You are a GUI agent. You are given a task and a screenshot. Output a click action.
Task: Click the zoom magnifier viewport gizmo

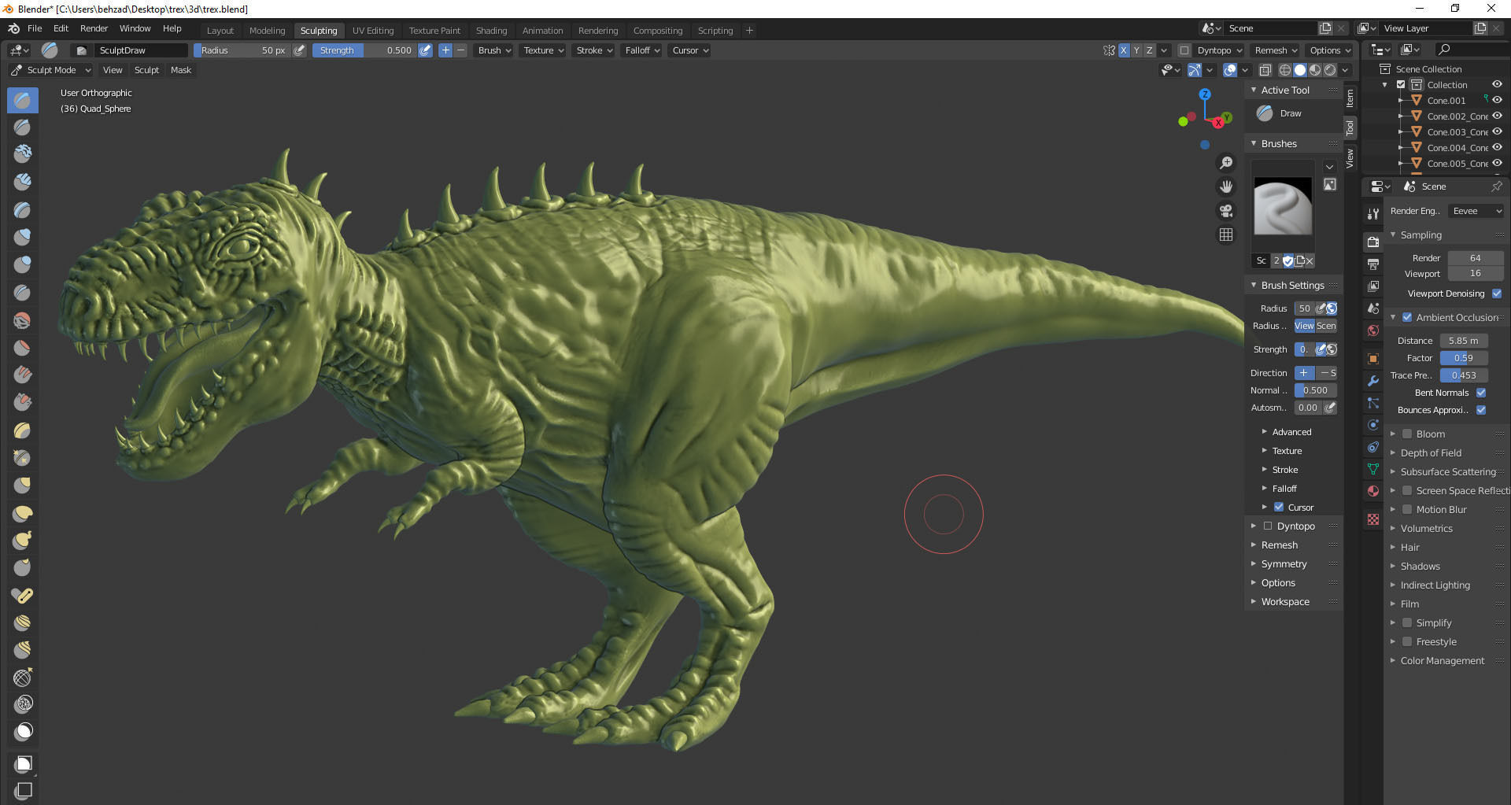pos(1226,163)
